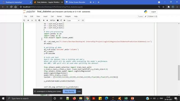Click the y_predicted=model.predict(testSet) line
Viewport: 180px width, 101px height.
59,81
